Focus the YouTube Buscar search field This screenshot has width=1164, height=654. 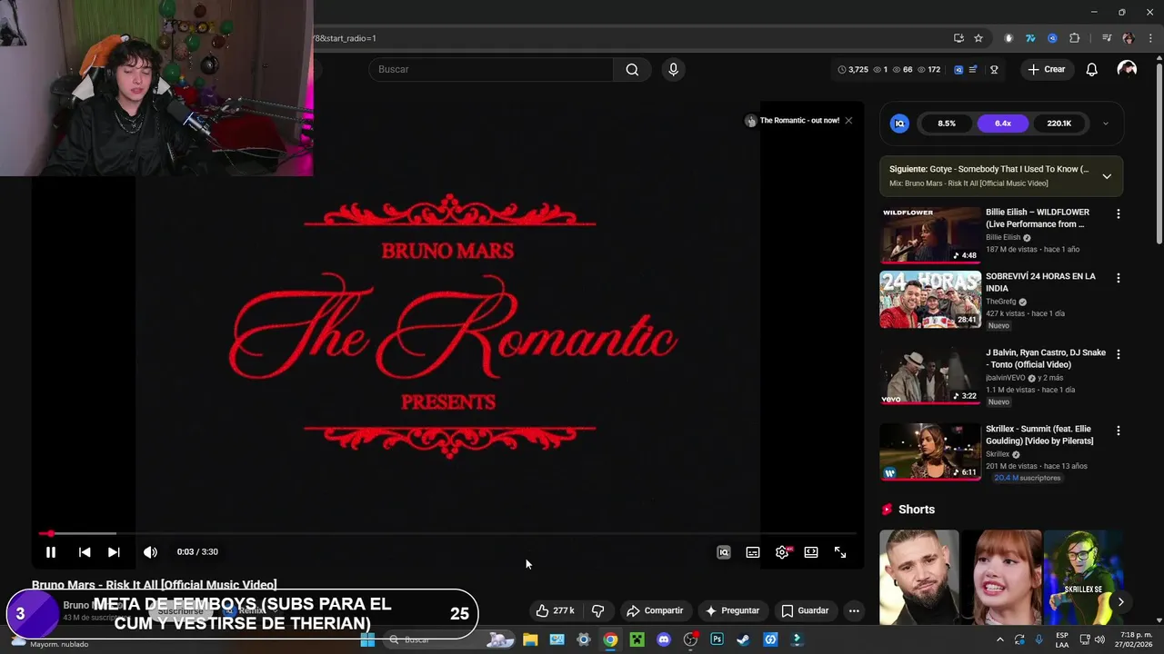coord(491,70)
